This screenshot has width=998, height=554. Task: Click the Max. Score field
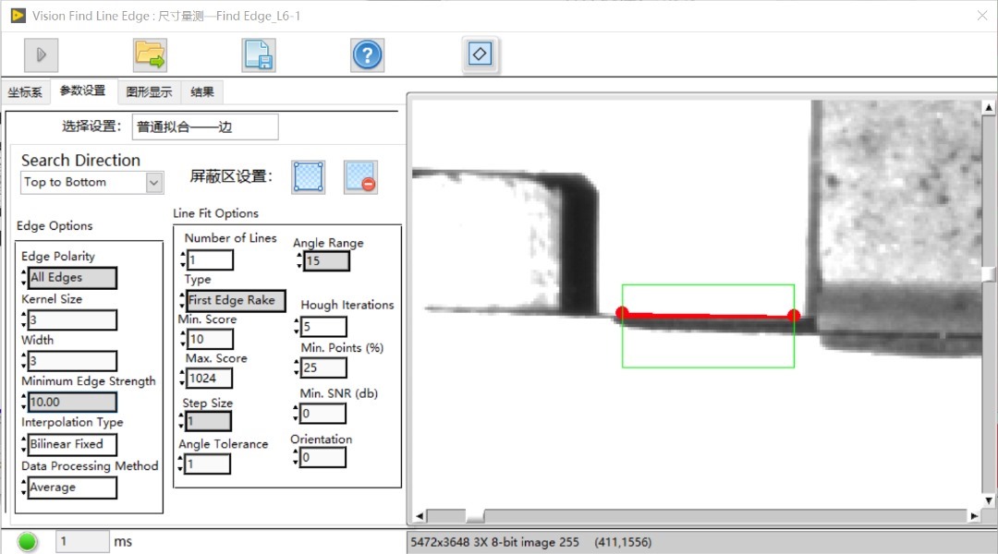coord(210,378)
